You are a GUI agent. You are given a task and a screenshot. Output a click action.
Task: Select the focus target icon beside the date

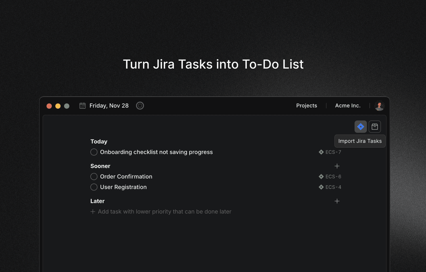[x=140, y=105]
